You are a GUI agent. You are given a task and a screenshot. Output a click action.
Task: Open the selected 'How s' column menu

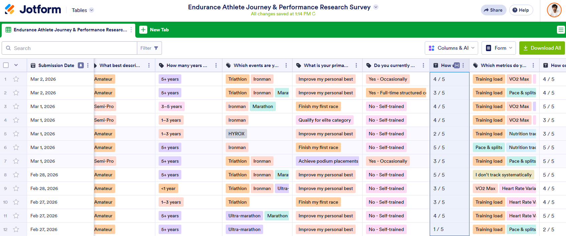click(x=463, y=65)
